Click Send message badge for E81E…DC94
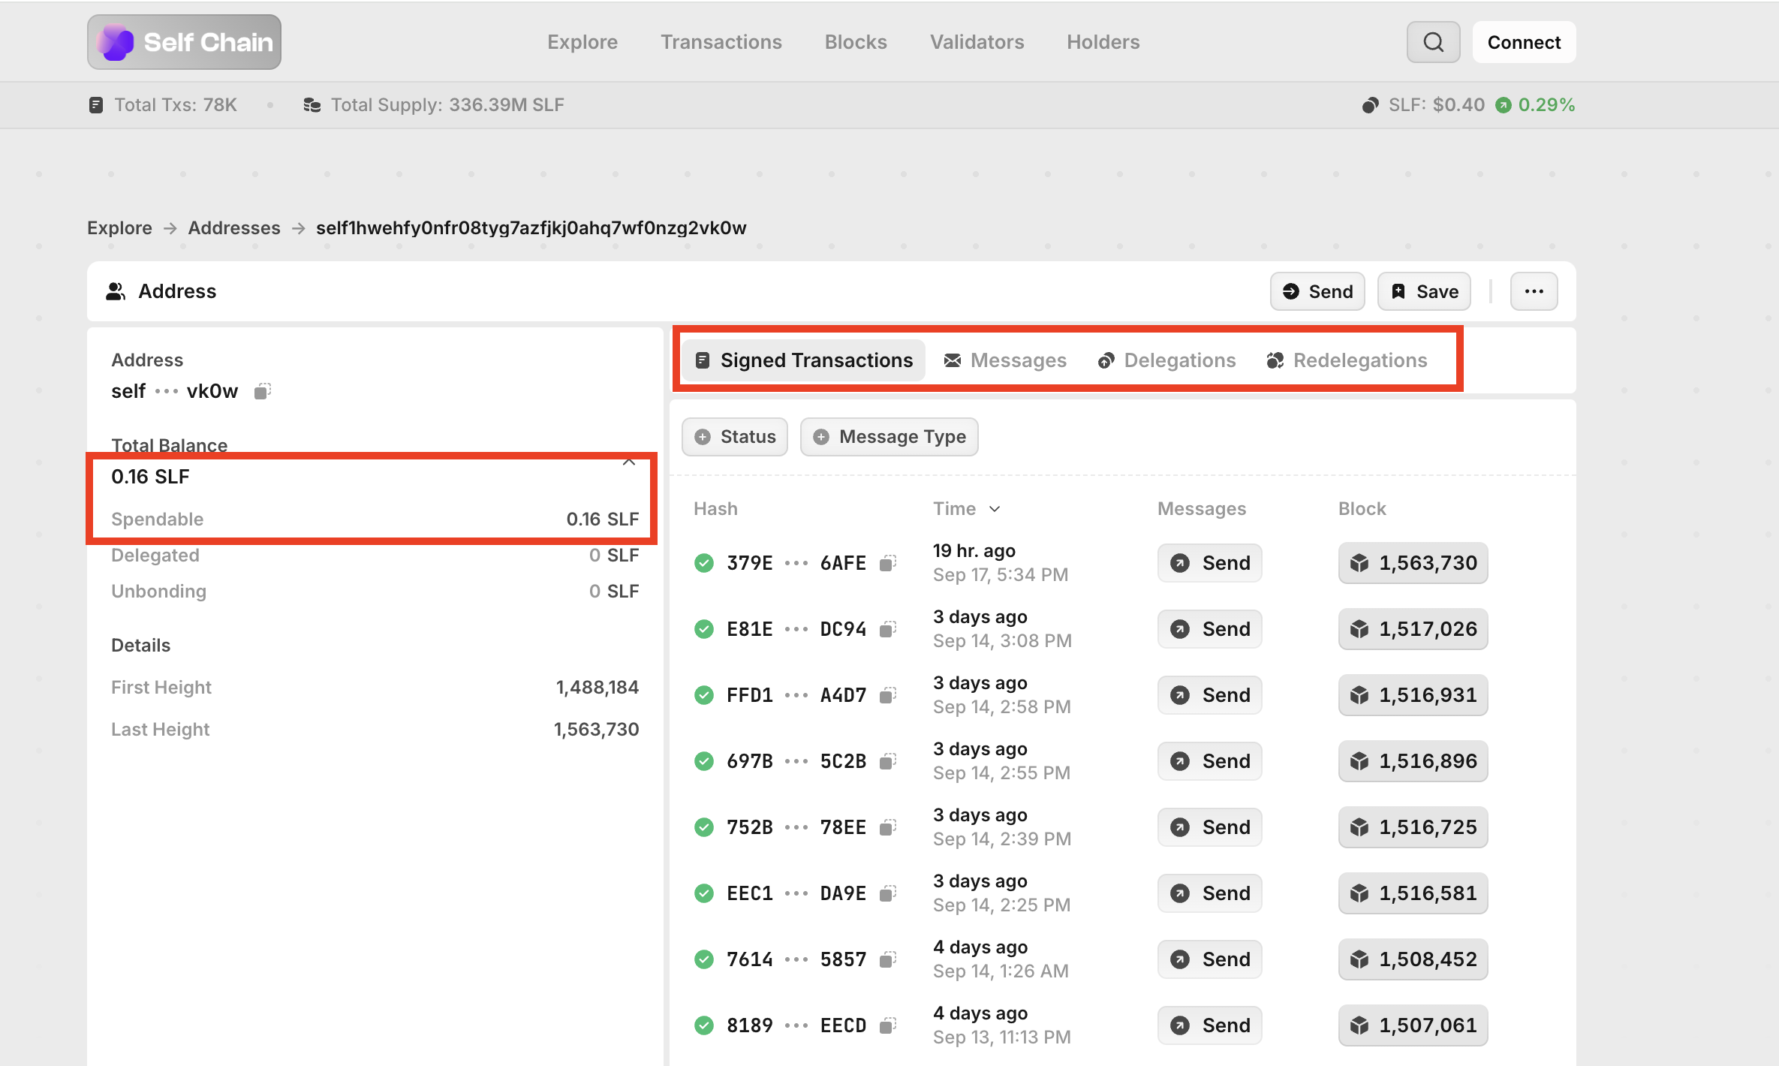 1209,629
